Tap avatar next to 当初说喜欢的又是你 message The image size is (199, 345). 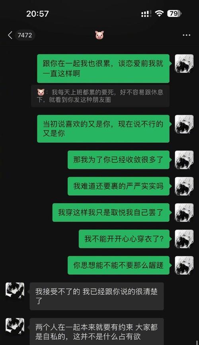[x=184, y=124]
